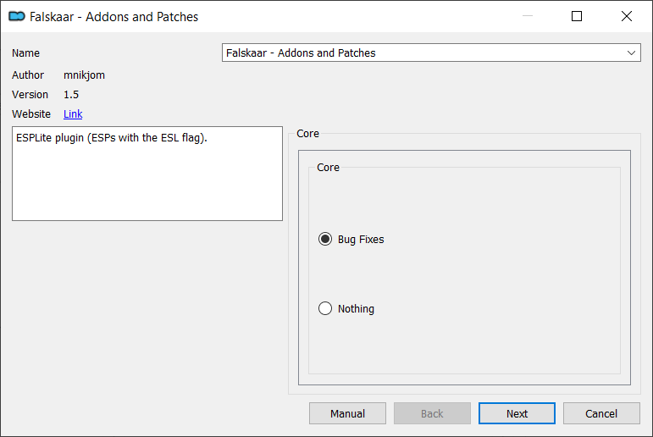653x437 pixels.
Task: Minimize the installer window
Action: pos(528,16)
